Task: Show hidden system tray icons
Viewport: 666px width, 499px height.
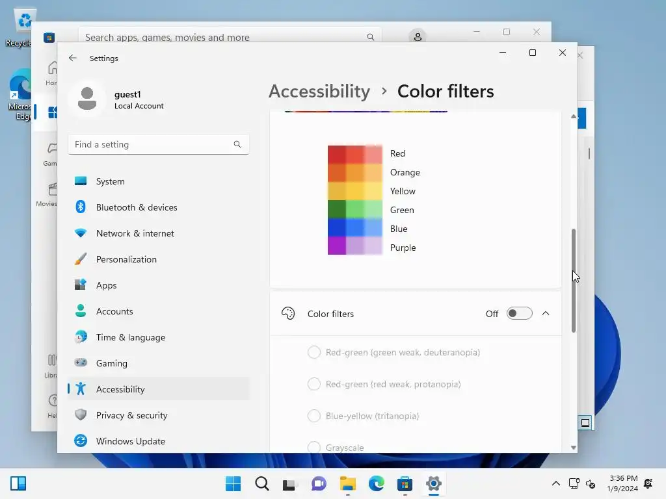Action: tap(555, 483)
